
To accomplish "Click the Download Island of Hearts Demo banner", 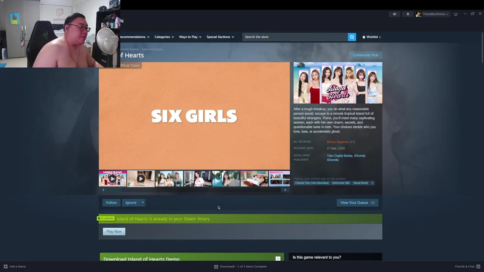I will [x=192, y=257].
